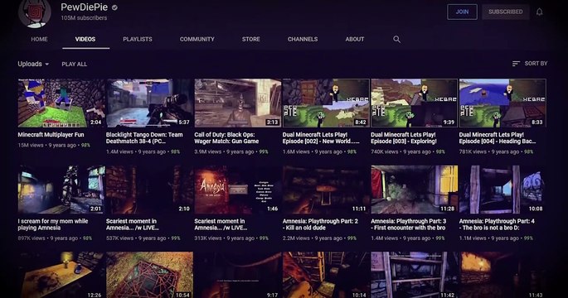Click '15M views' under Minecraft Multiplayer Fun
568x298 pixels.
pyautogui.click(x=31, y=145)
